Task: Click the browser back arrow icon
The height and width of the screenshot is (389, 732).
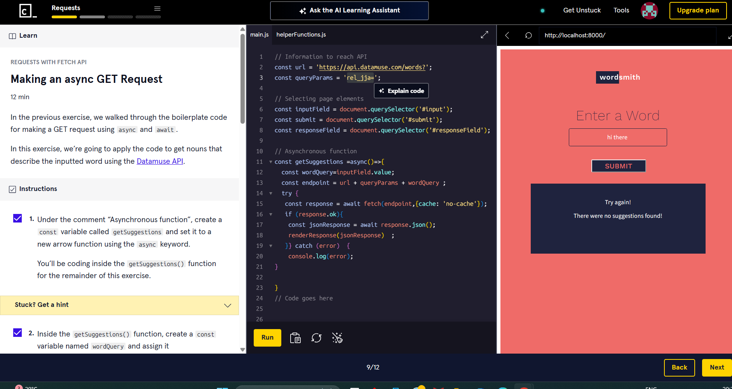Action: tap(507, 35)
